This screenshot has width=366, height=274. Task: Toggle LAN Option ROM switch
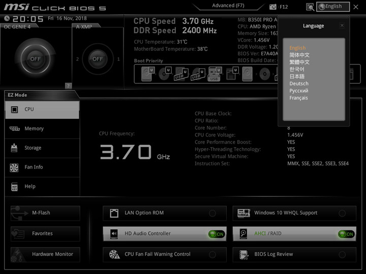pyautogui.click(x=212, y=213)
